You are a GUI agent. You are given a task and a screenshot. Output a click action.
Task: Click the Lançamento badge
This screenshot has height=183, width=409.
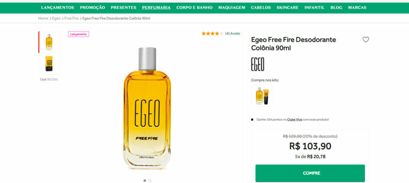tap(79, 34)
